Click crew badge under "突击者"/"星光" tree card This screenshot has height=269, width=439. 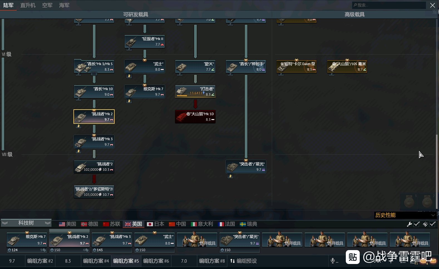230,176
